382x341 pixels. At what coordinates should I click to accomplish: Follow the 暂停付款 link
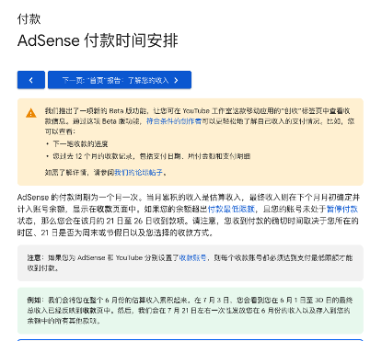[x=342, y=209]
